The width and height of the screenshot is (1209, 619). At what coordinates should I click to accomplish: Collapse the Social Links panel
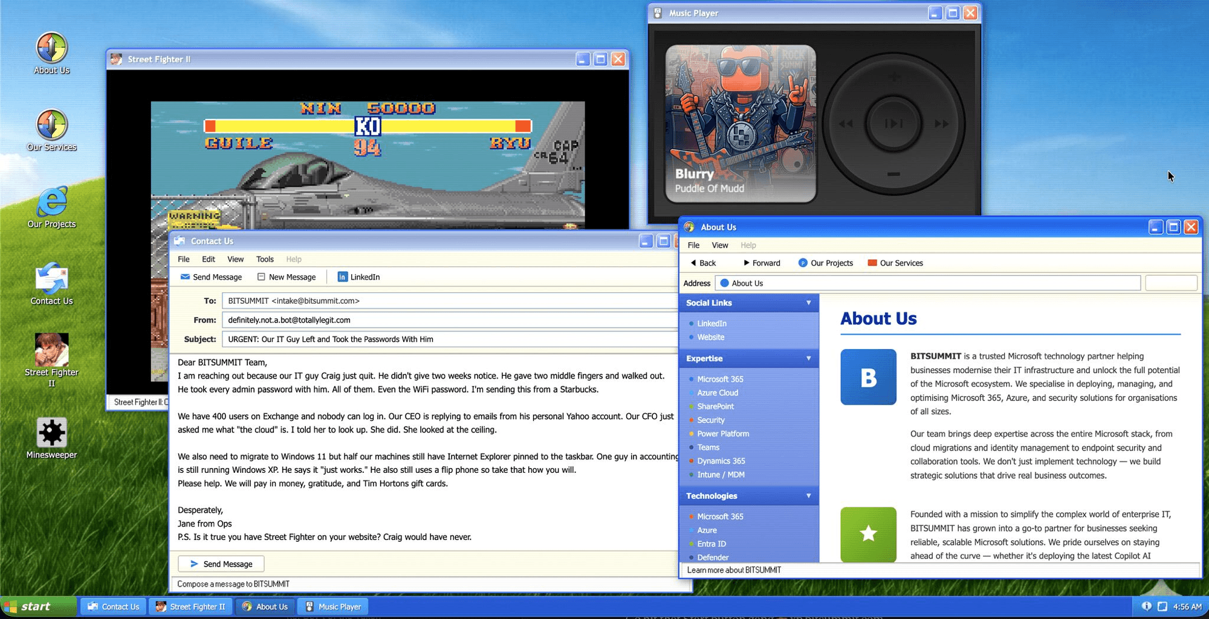(x=809, y=303)
